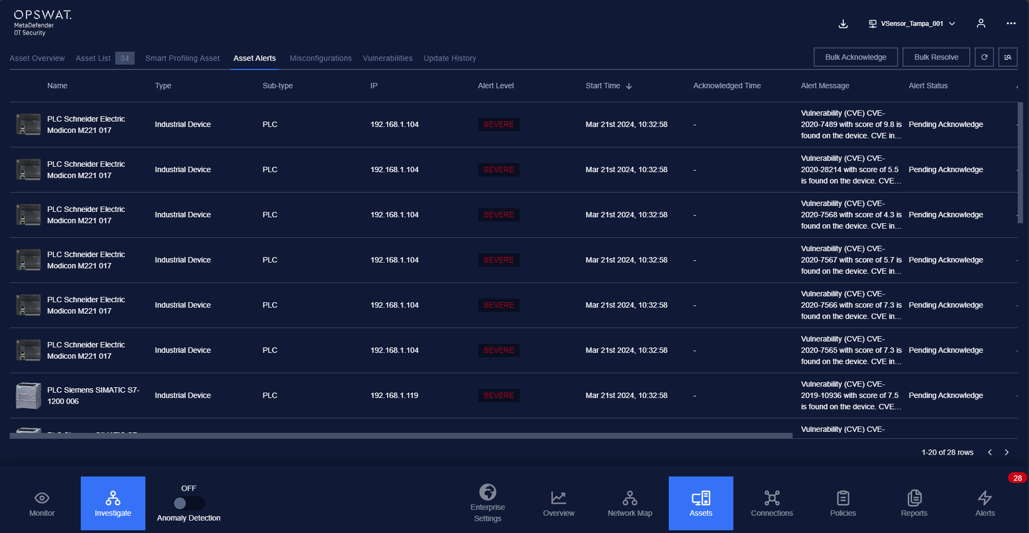
Task: Click the download icon in header
Action: coord(843,24)
